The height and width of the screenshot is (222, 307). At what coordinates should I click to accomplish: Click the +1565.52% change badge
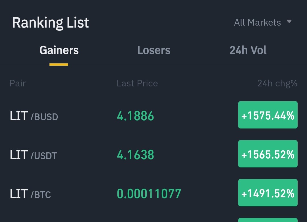(x=268, y=154)
